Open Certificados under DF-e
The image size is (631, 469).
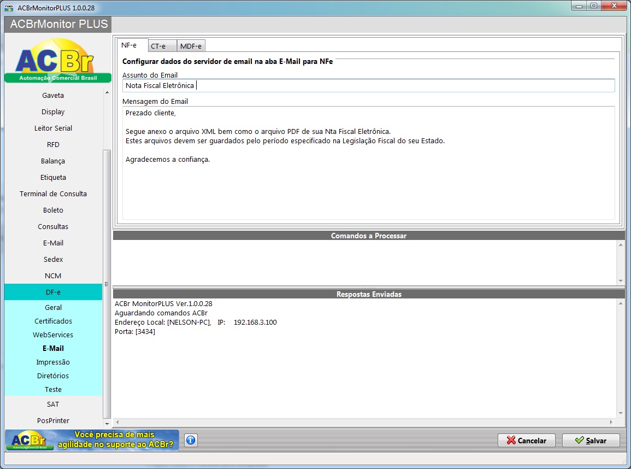coord(53,321)
